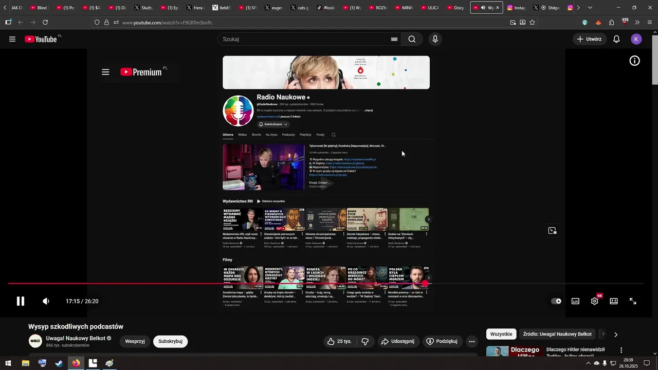The image size is (658, 370).
Task: Select the Źródło: Uwaga! Naukowy Bełkot chip
Action: 557,334
